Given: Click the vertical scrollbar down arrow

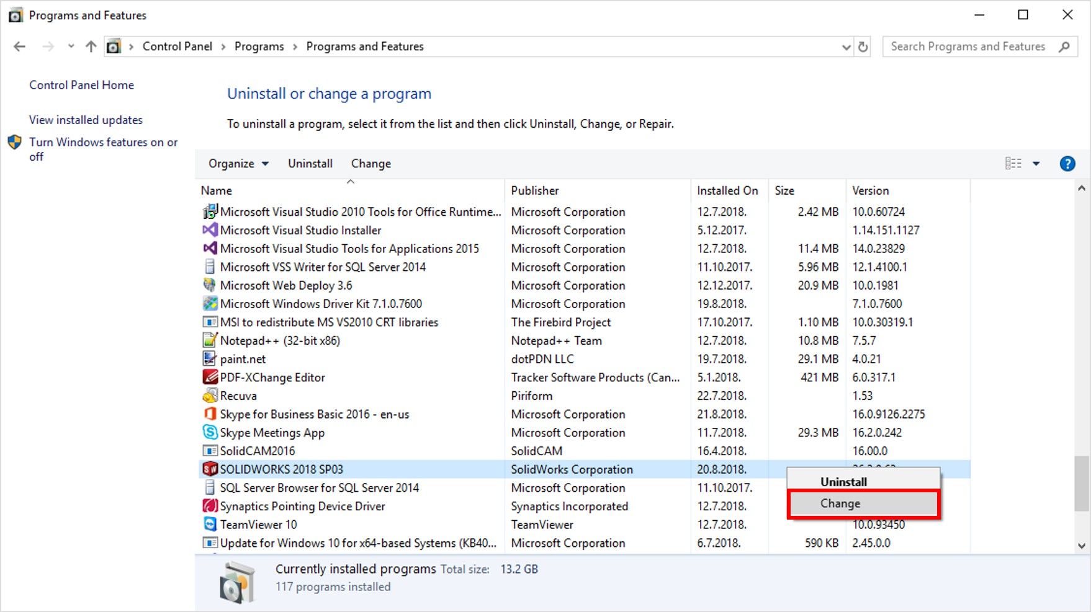Looking at the screenshot, I should click(1081, 546).
